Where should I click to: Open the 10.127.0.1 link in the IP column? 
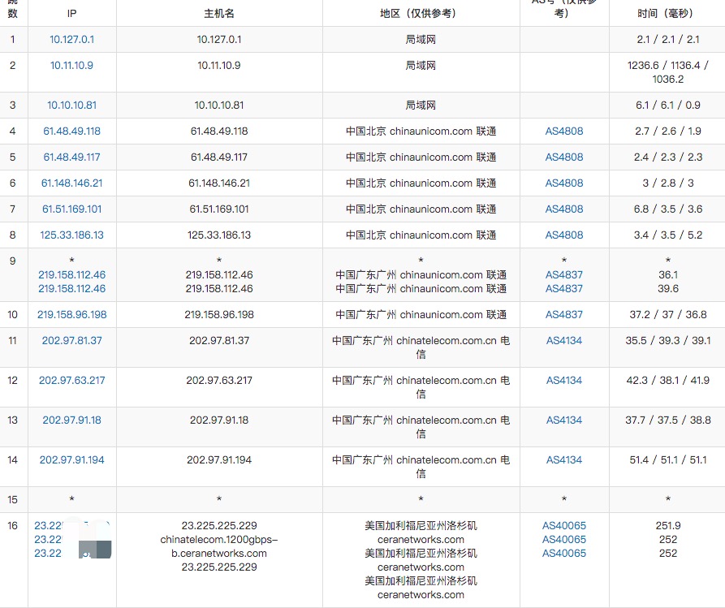pos(71,39)
